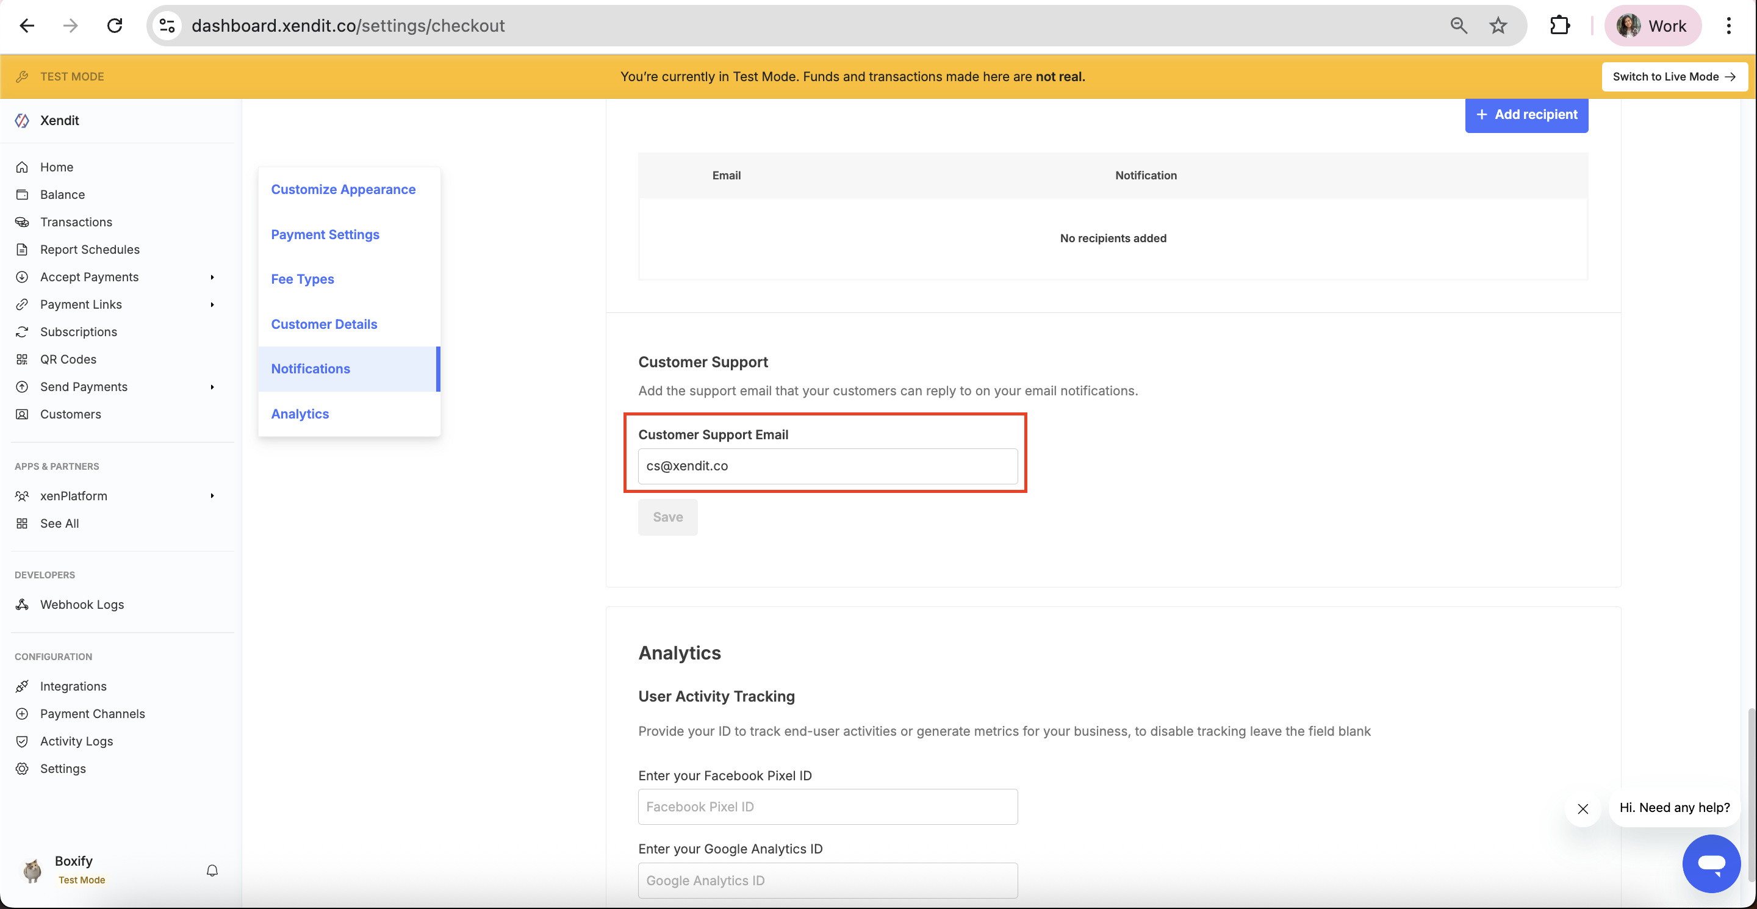Click the notification bell icon

click(212, 870)
